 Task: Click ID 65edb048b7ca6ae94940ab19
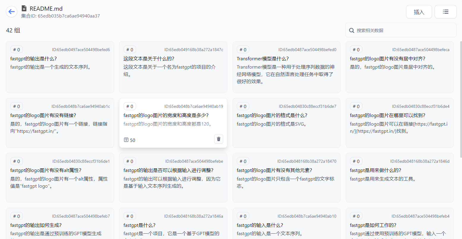click(194, 106)
